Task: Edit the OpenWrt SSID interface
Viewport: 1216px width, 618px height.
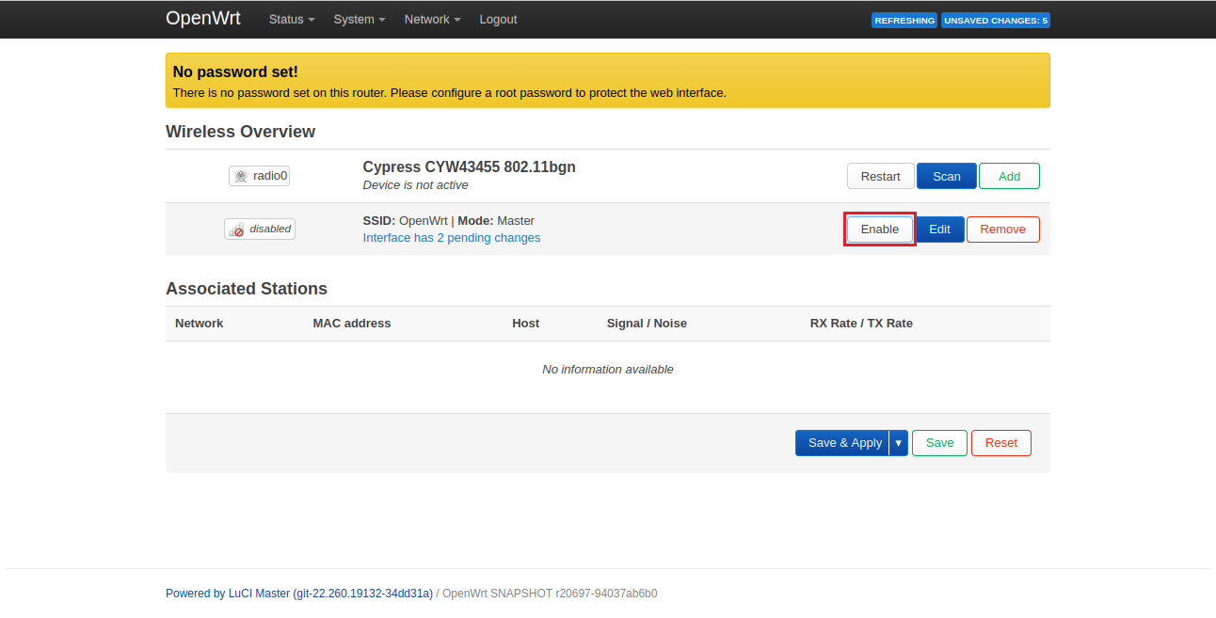Action: [940, 230]
